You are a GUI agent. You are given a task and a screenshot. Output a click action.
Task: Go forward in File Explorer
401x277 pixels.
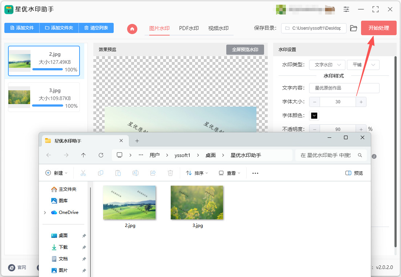point(66,155)
